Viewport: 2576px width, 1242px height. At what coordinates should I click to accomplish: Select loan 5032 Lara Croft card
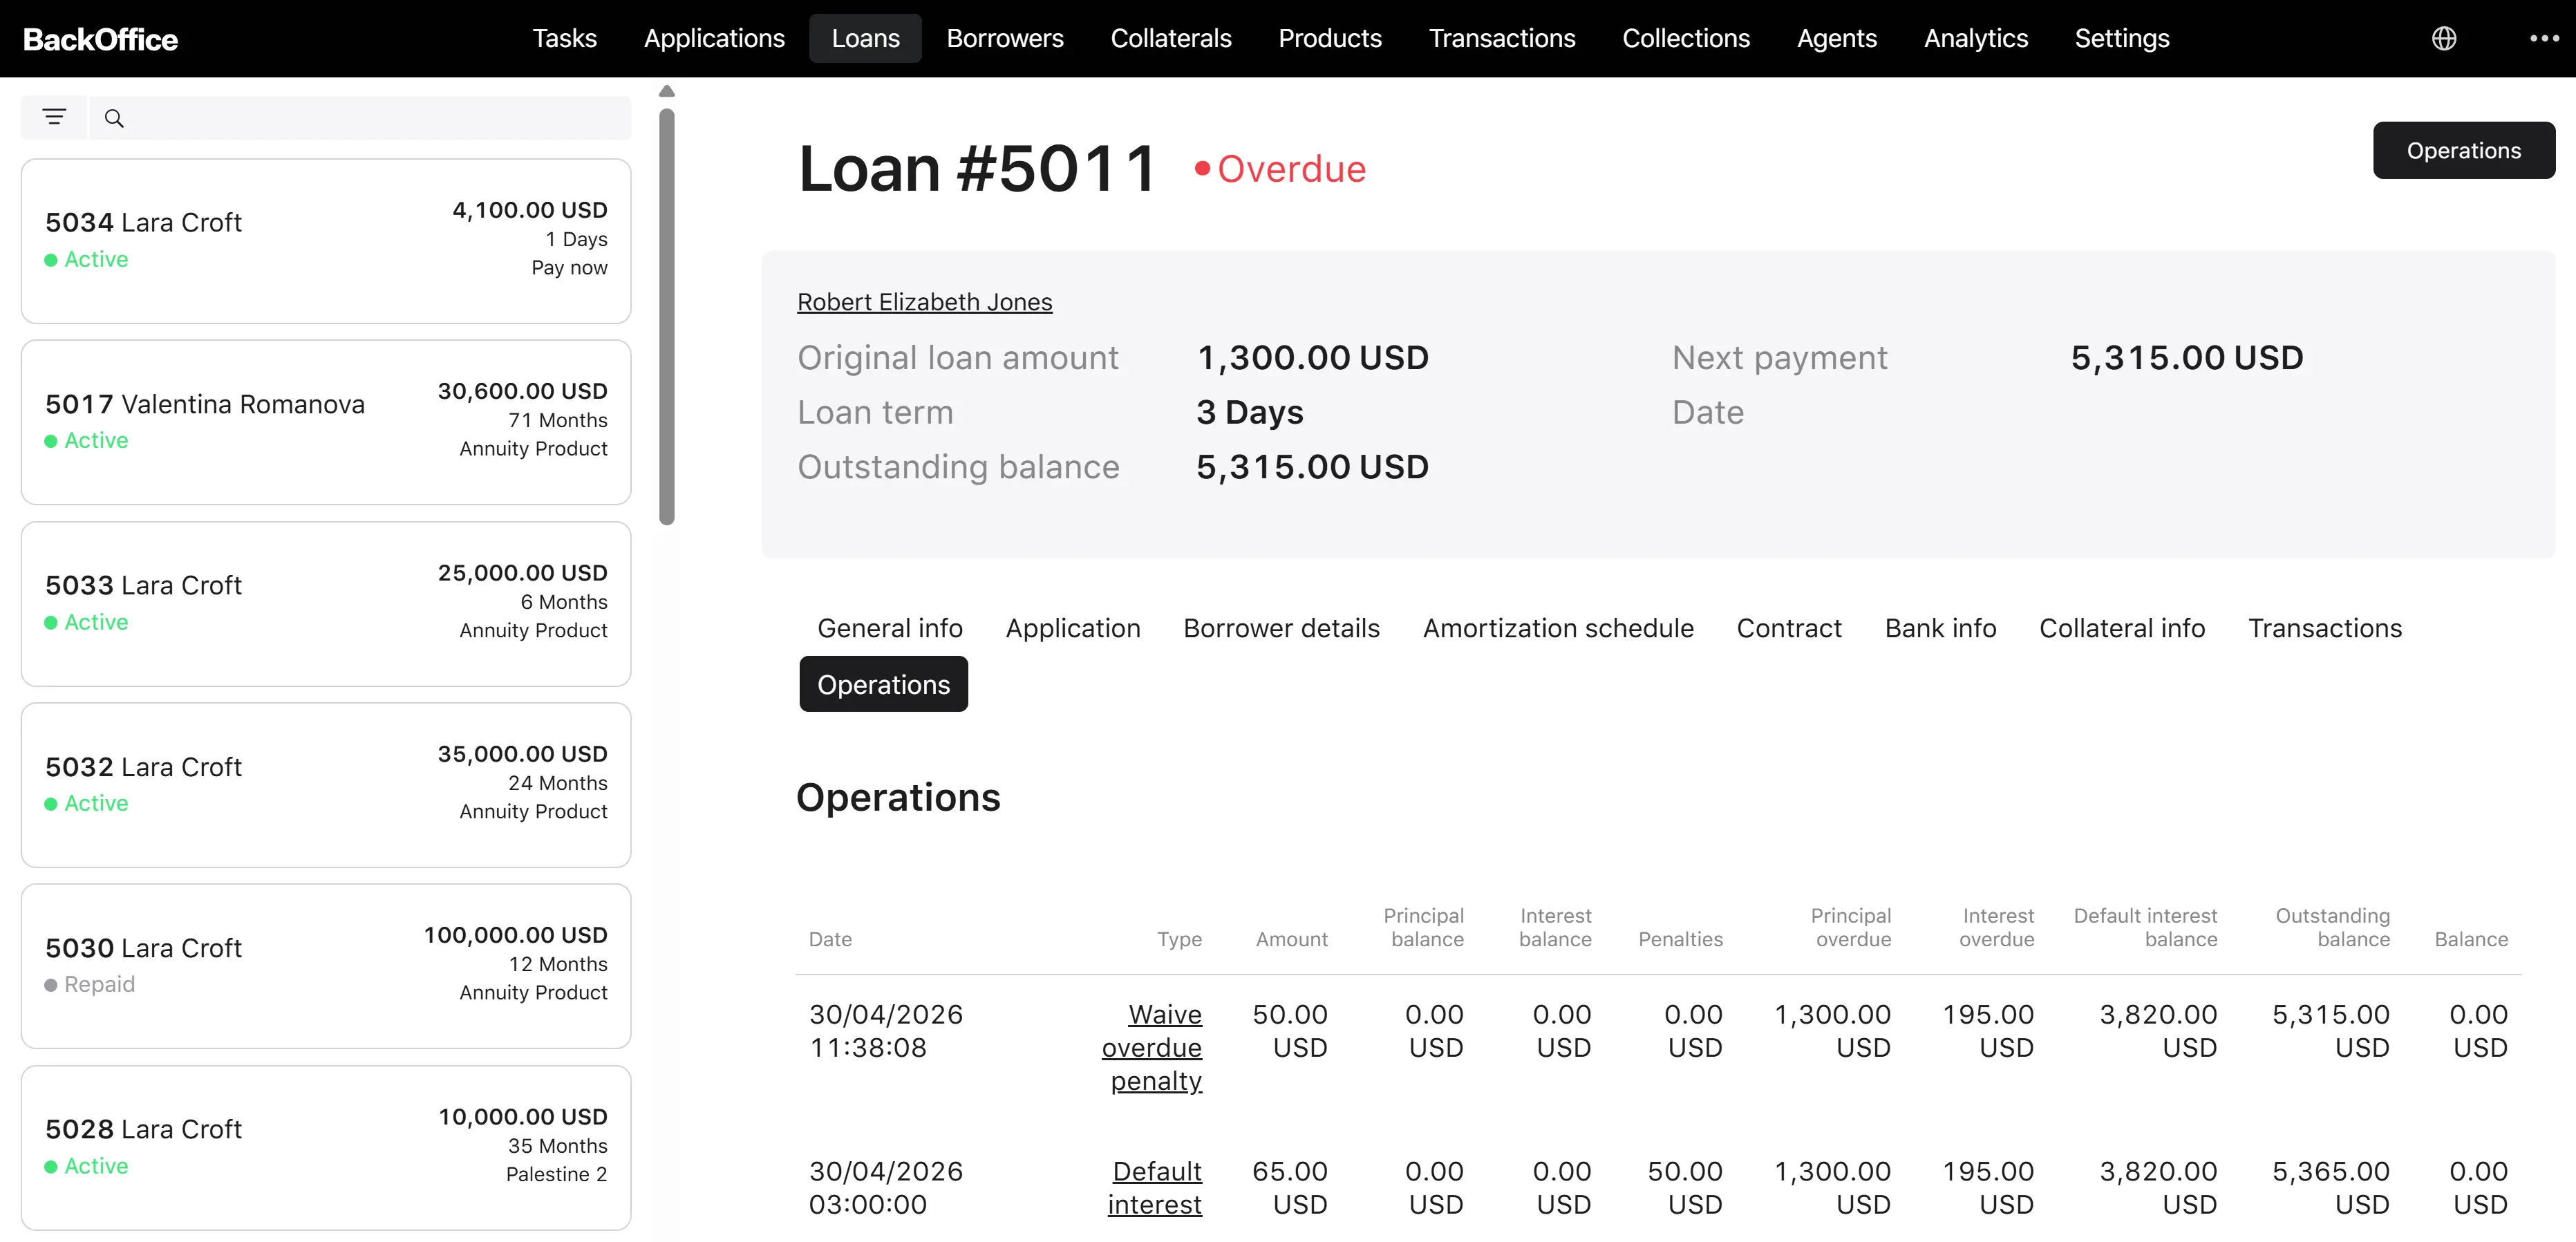(x=326, y=785)
